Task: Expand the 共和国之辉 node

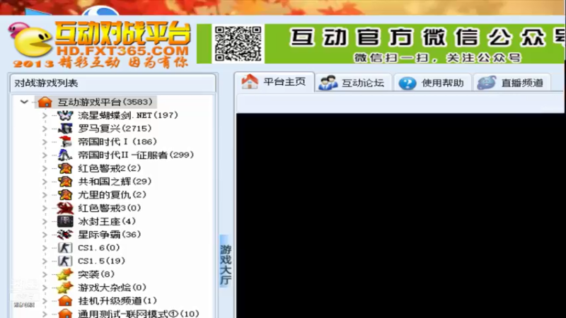Action: coord(45,182)
